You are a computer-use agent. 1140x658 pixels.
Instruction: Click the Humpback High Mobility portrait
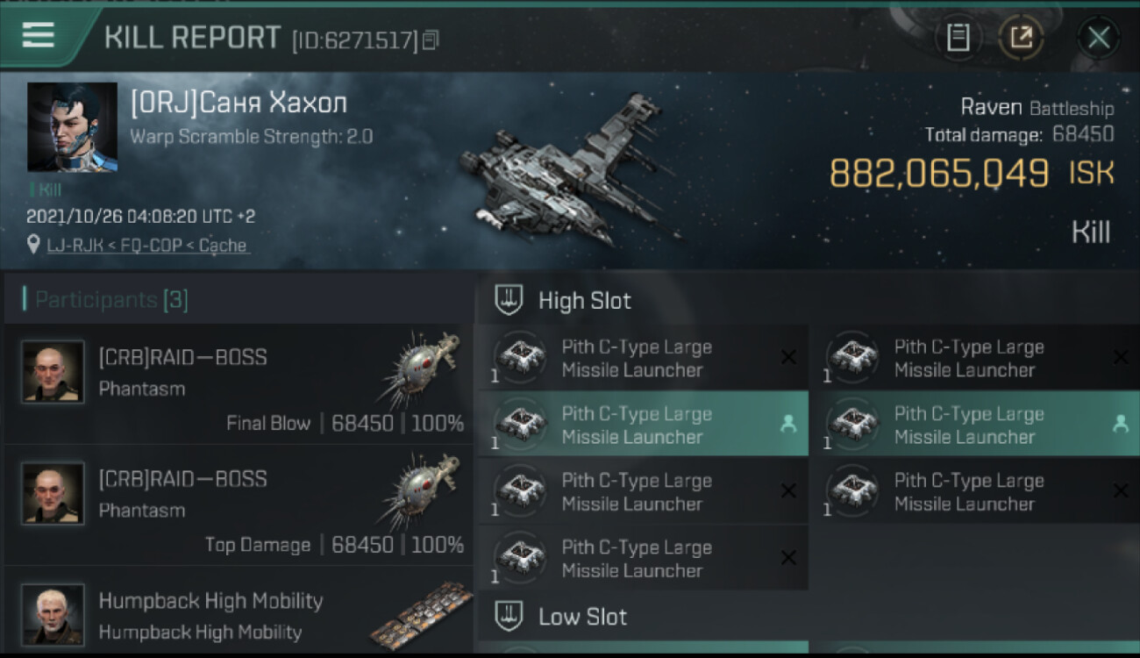click(x=53, y=615)
